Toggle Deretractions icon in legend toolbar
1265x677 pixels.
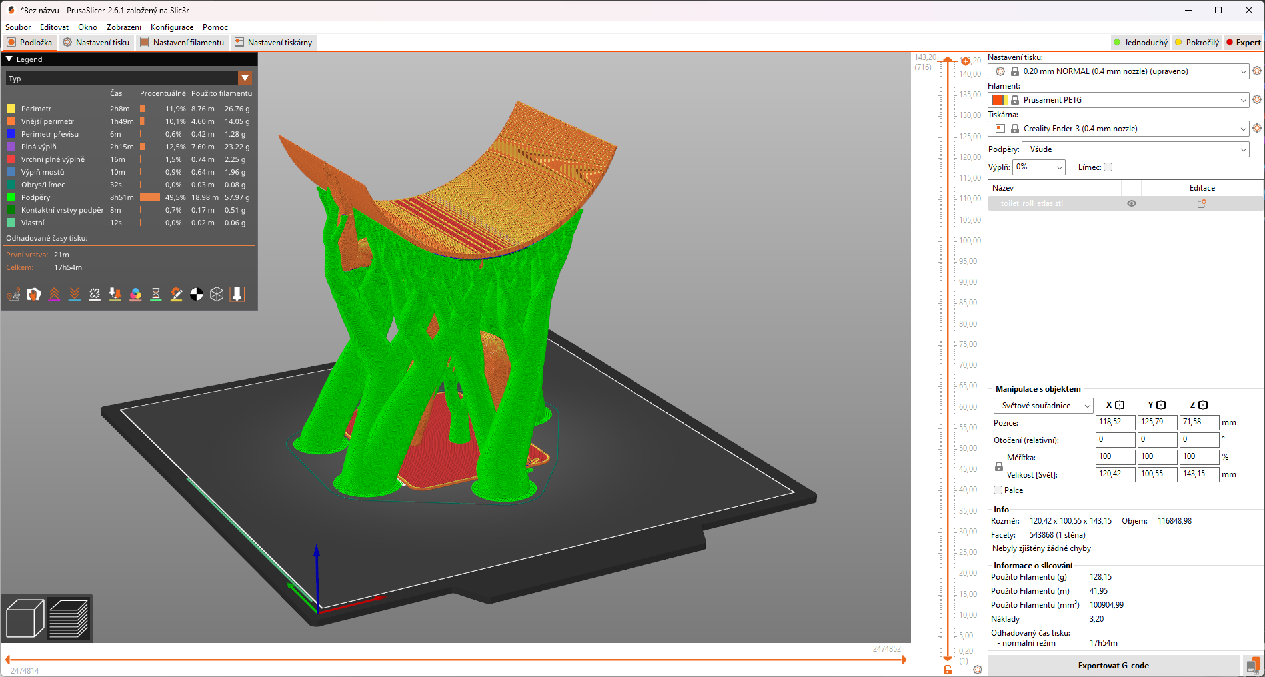[75, 294]
